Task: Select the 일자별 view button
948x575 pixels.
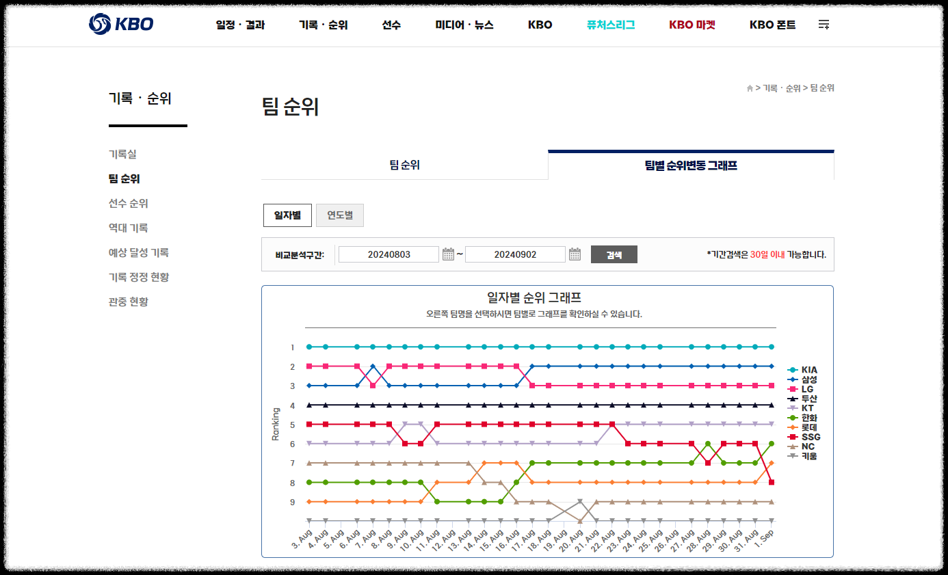Action: tap(287, 215)
